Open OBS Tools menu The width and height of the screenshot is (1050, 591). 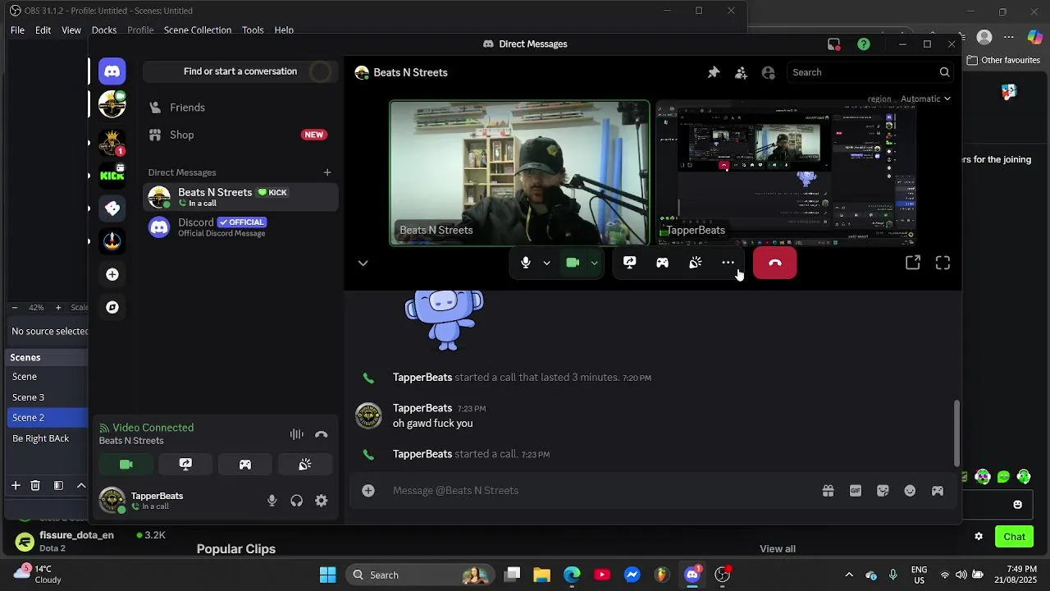pos(253,30)
